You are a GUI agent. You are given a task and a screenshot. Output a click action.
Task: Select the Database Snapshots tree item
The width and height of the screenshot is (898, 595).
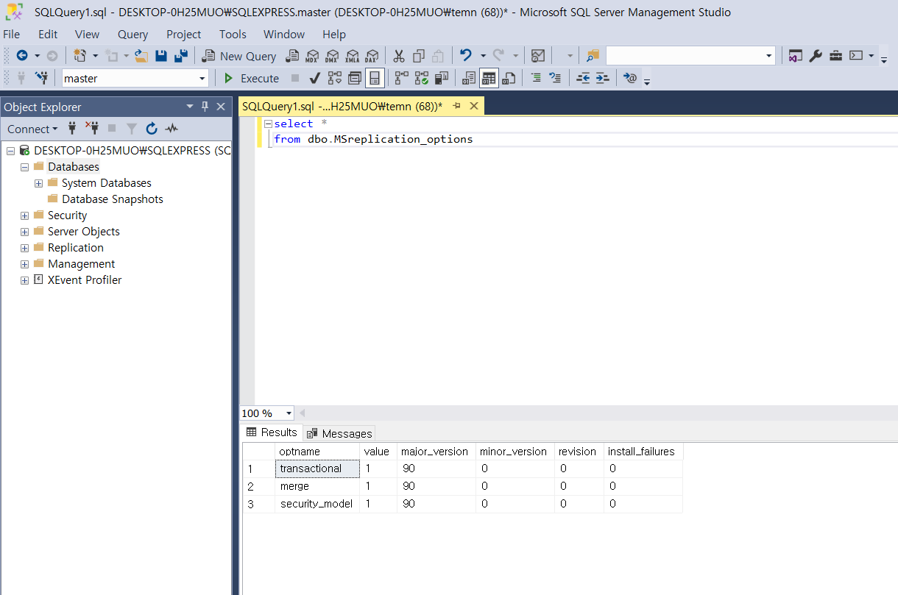(x=113, y=199)
